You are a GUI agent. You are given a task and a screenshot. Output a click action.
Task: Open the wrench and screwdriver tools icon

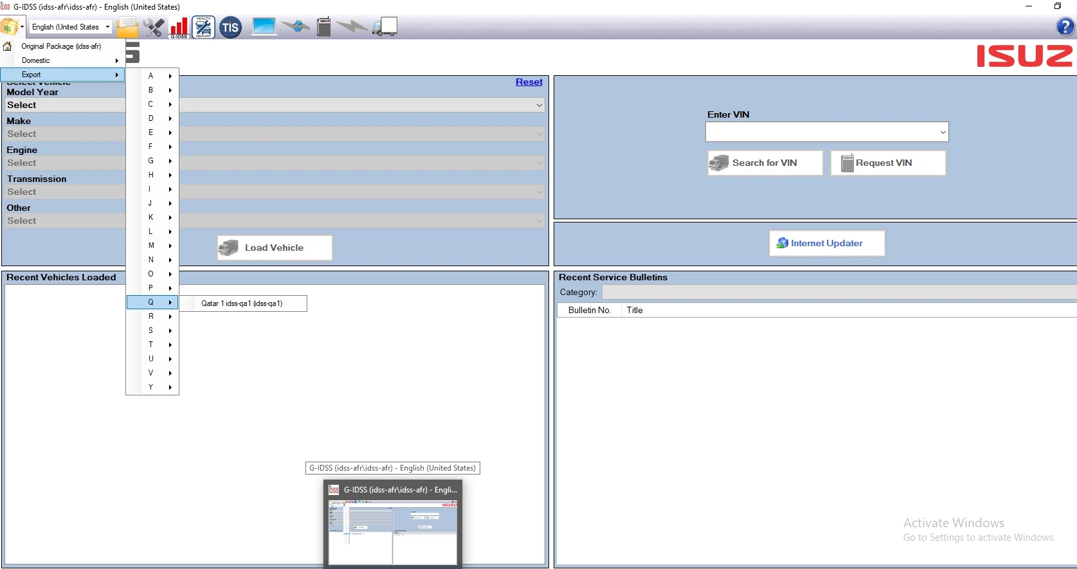[154, 27]
